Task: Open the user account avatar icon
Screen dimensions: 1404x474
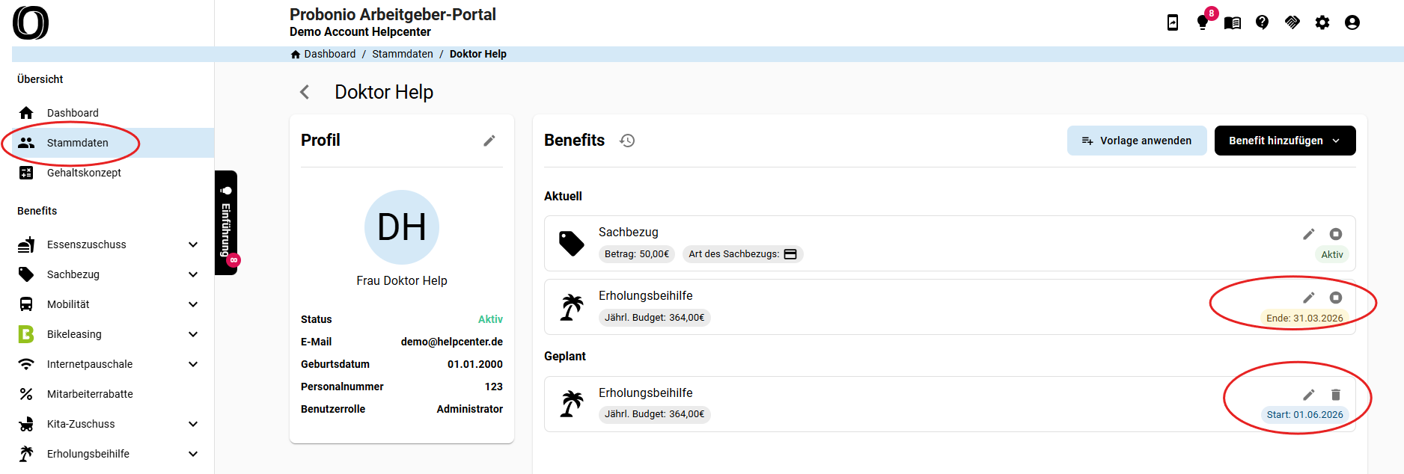Action: coord(1352,22)
